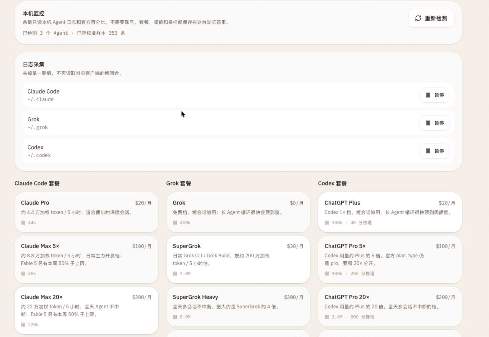Click the 'Claude Code 套餐' section heading
489x337 pixels.
click(37, 183)
